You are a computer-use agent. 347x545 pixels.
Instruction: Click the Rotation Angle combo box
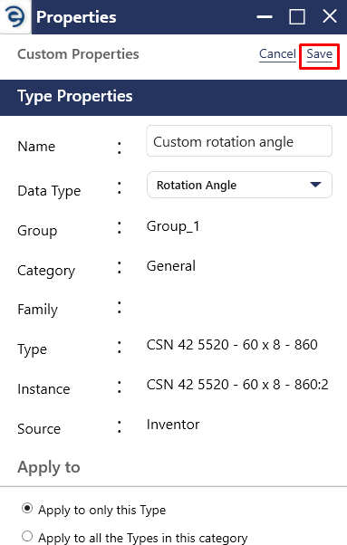tap(239, 185)
